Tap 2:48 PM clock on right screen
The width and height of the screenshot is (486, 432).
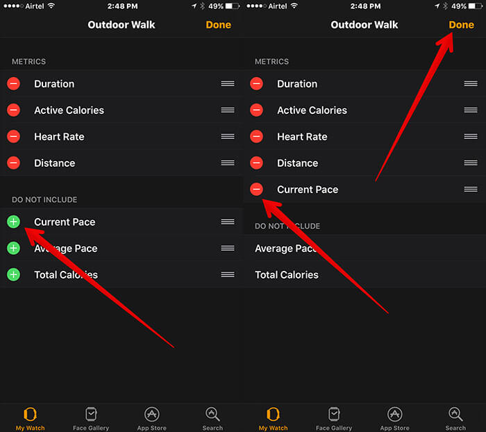pyautogui.click(x=365, y=6)
